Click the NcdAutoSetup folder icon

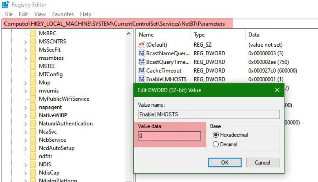point(33,148)
